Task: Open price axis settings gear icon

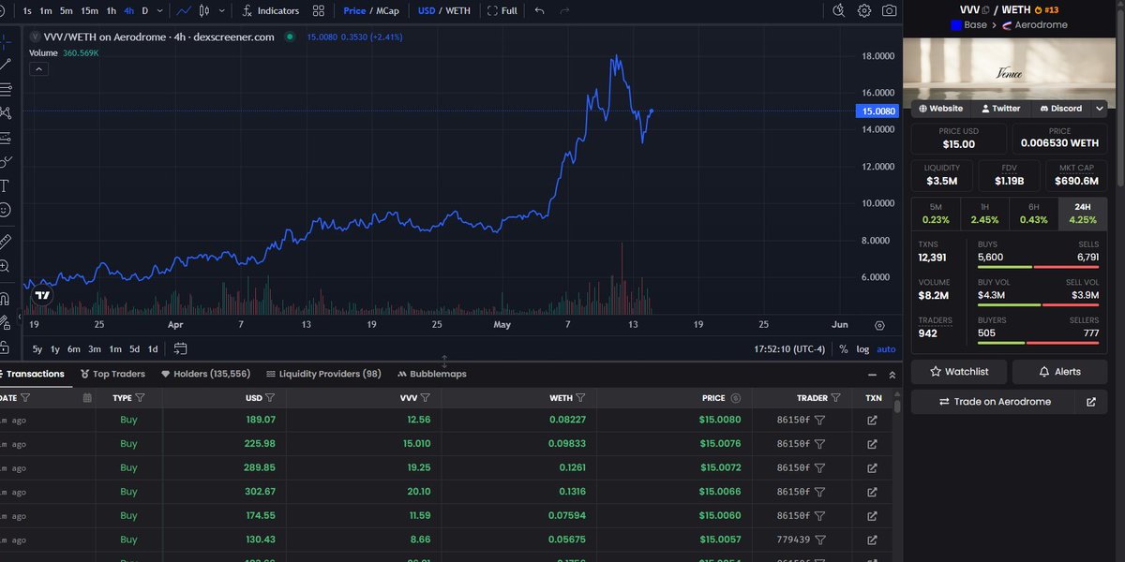Action: tap(879, 325)
